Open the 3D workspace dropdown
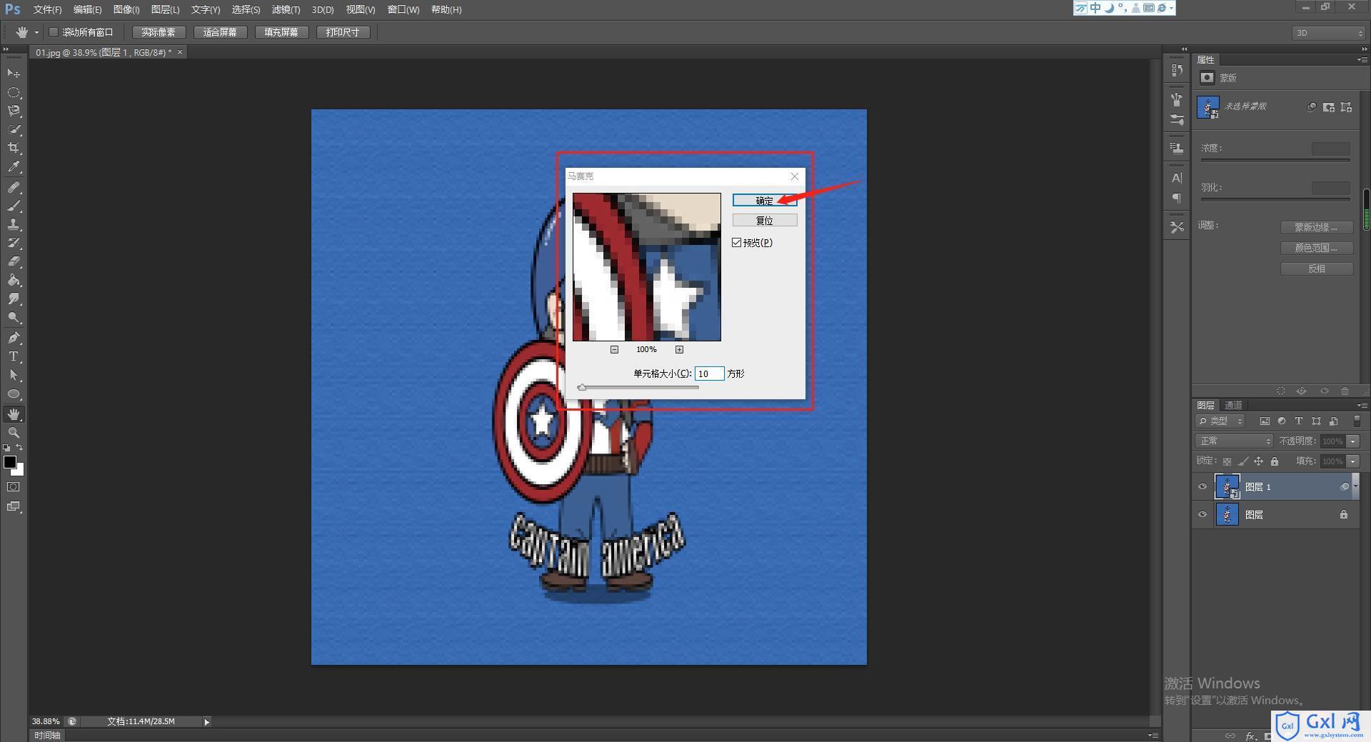1371x742 pixels. (1328, 33)
